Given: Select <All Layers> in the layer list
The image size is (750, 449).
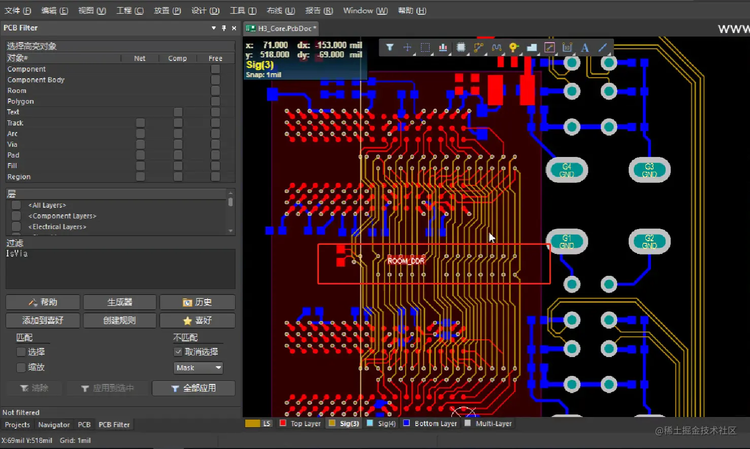Looking at the screenshot, I should 46,205.
